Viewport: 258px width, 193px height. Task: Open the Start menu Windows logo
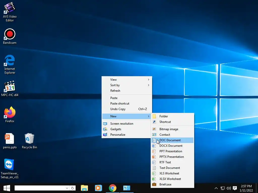[7, 188]
